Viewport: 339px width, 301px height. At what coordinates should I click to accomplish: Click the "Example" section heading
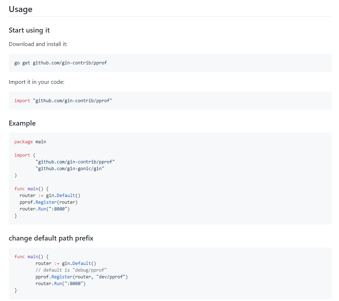(22, 123)
